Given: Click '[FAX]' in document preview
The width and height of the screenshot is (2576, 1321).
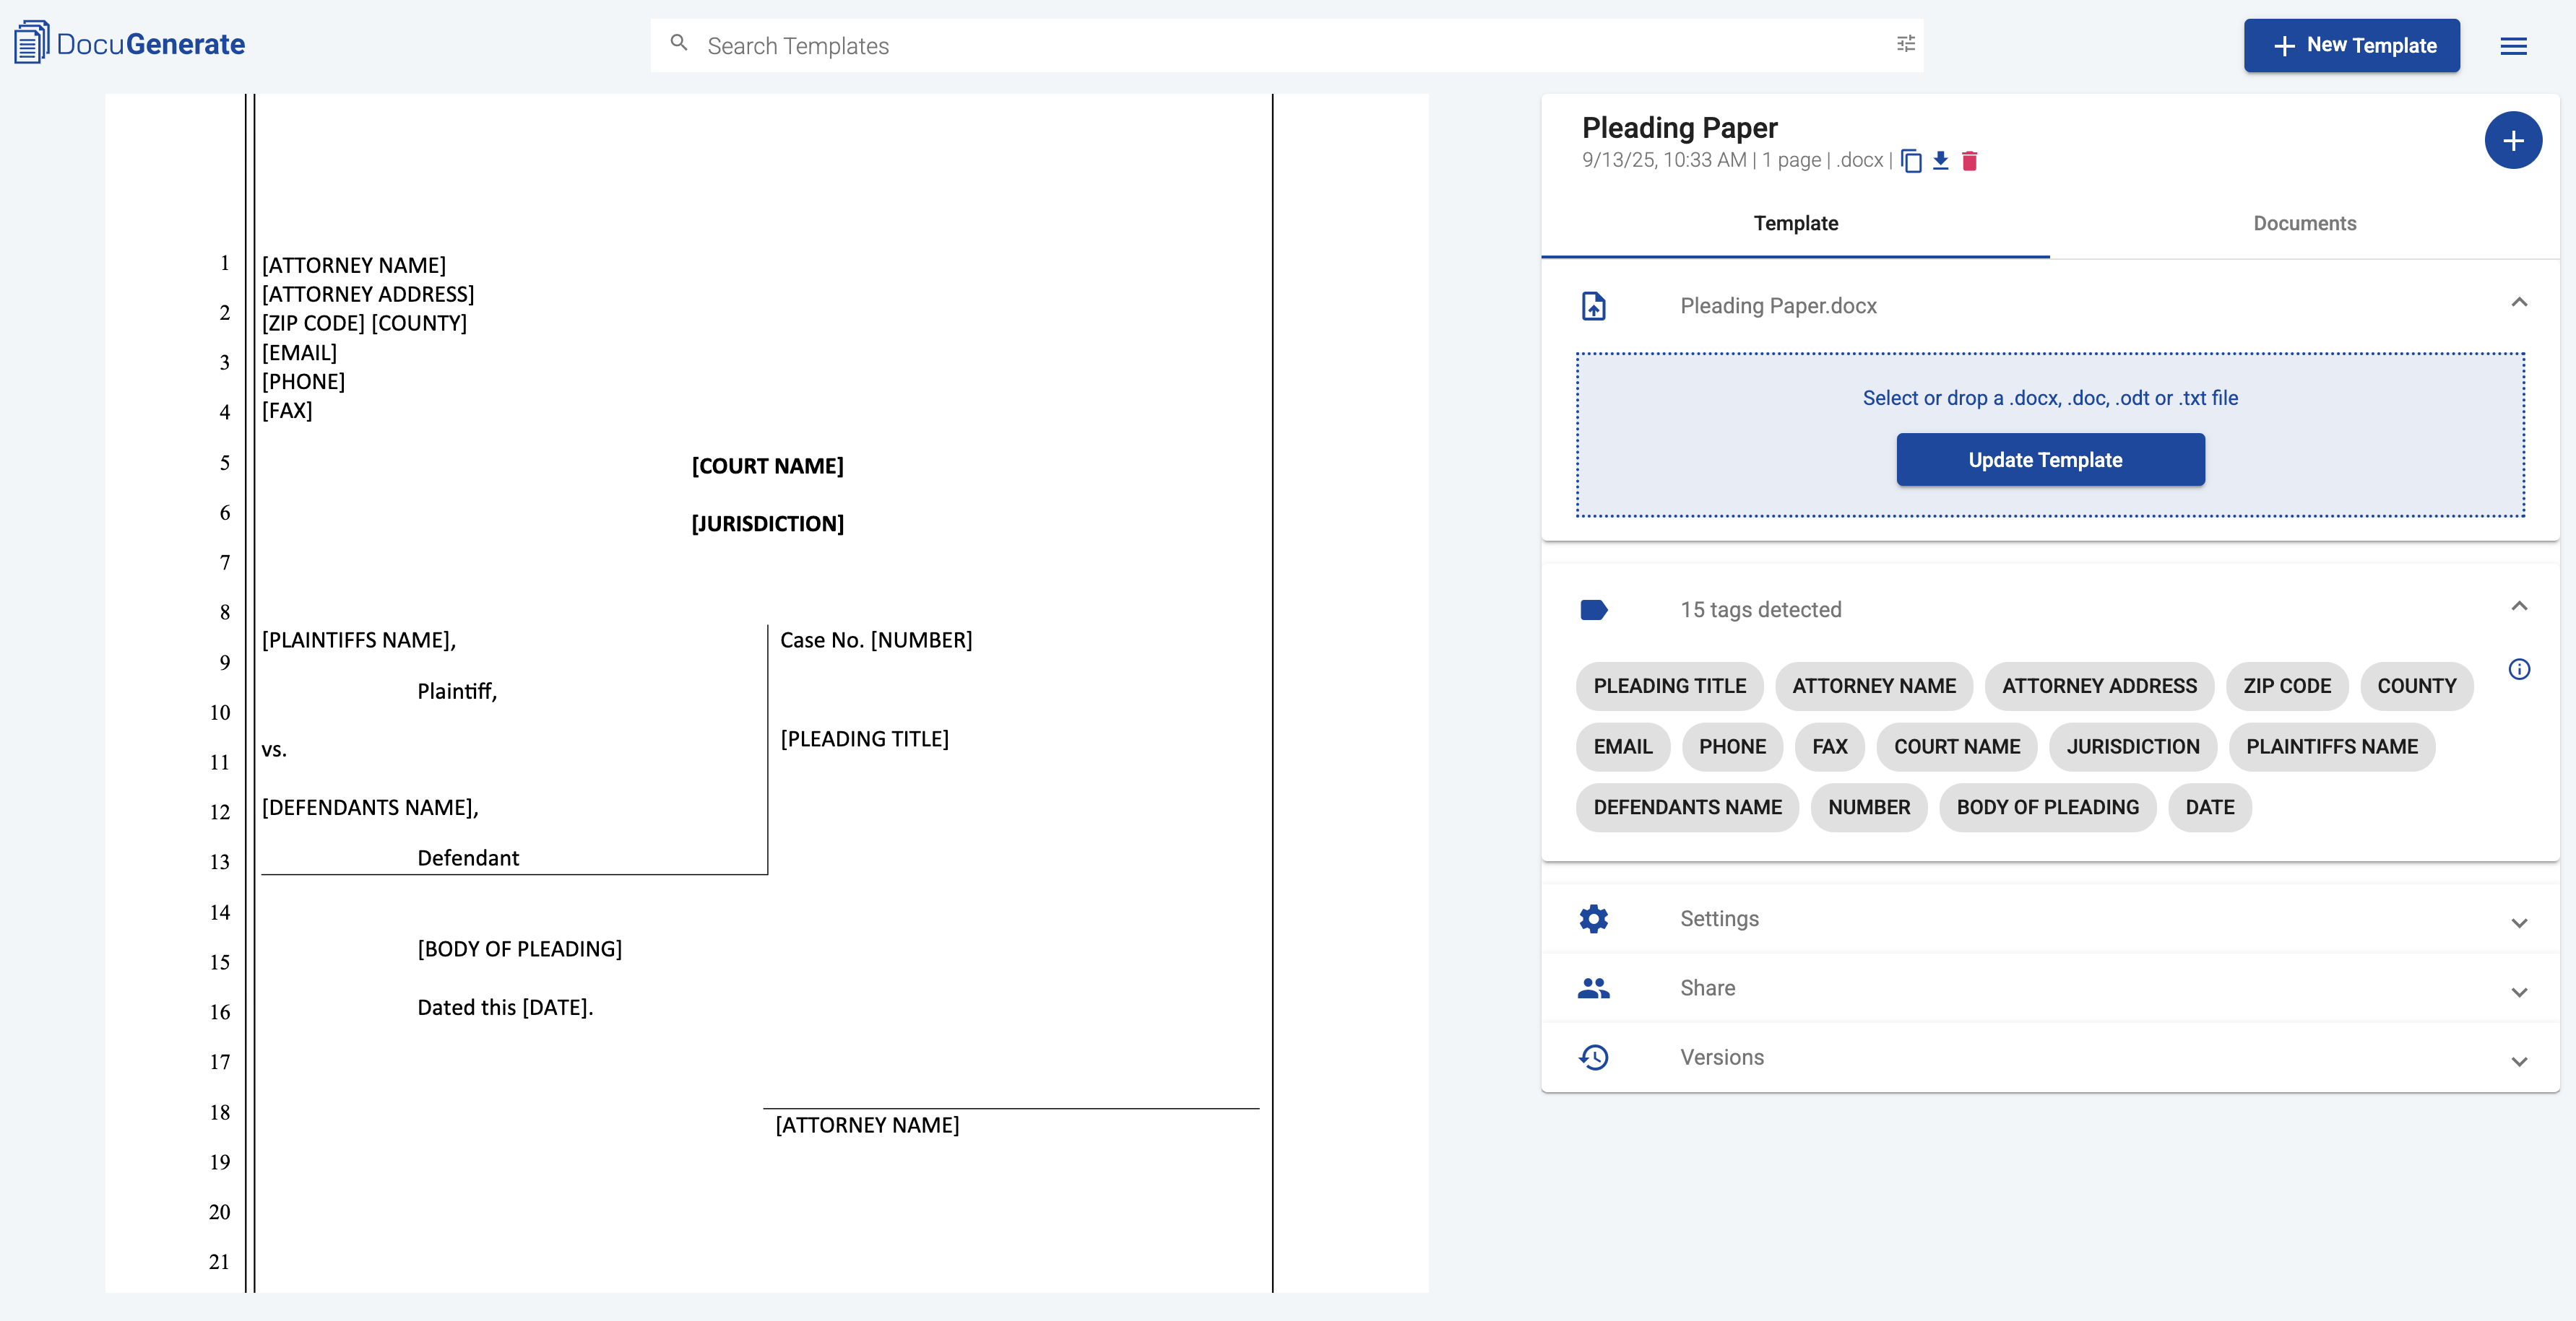Looking at the screenshot, I should pos(286,411).
